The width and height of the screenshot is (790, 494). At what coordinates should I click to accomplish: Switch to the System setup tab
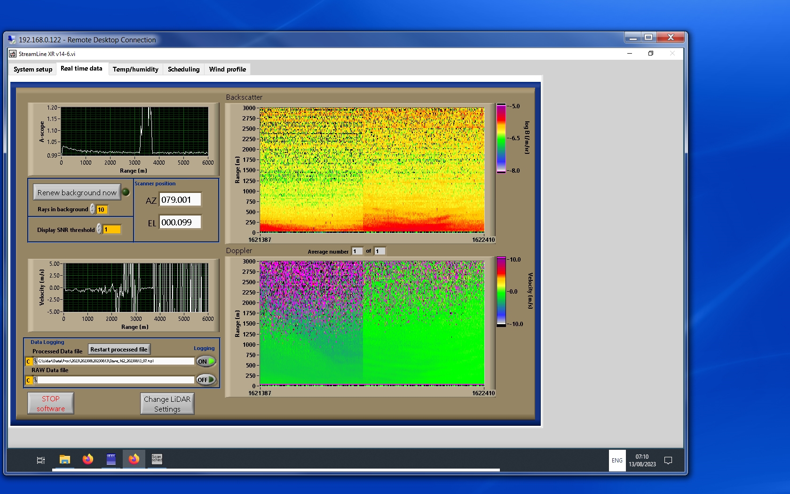tap(33, 69)
